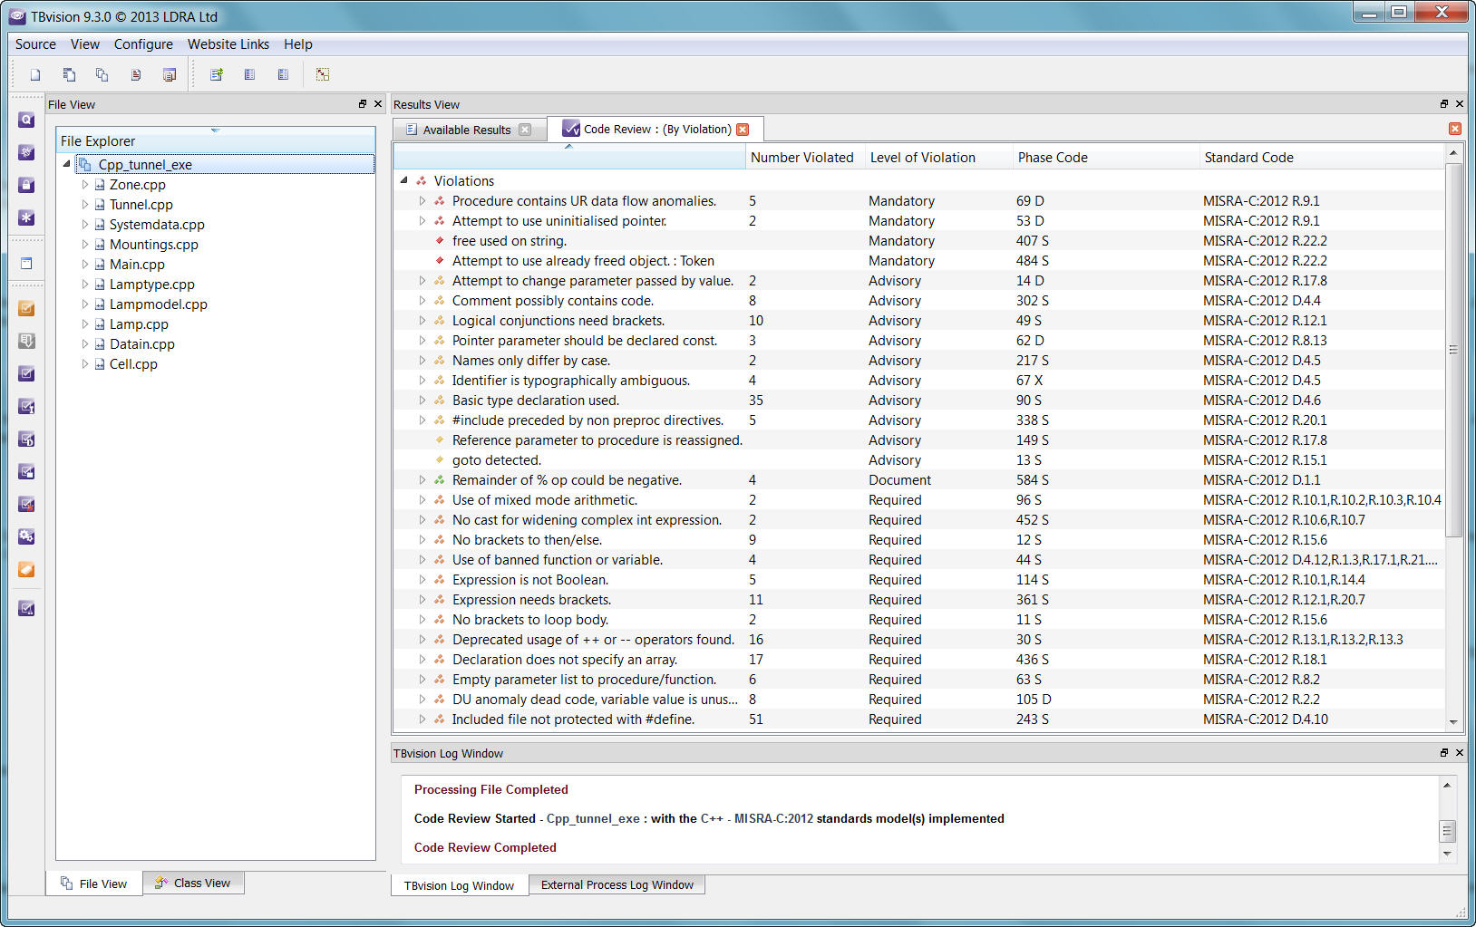Click the purple padlock sidebar icon
Screen dimensions: 1476x927
pos(26,185)
